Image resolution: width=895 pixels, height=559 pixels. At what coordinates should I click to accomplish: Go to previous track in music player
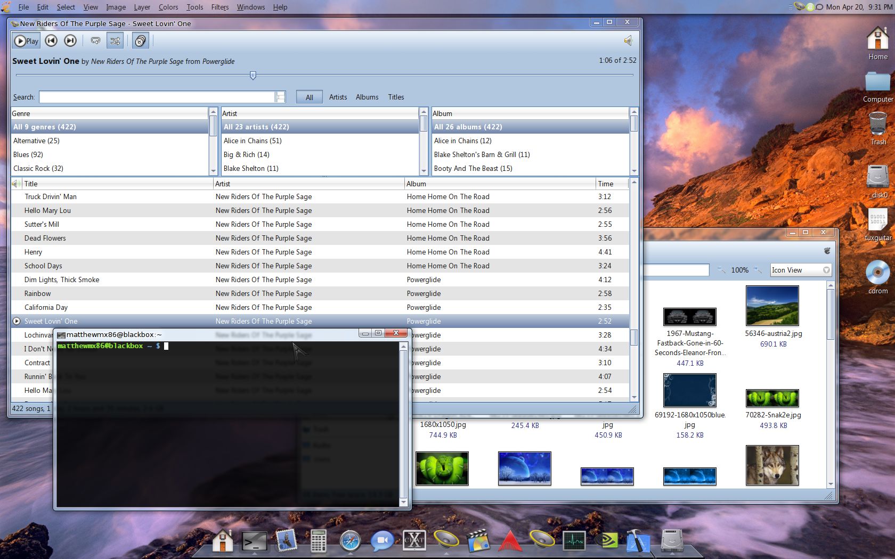(x=51, y=41)
